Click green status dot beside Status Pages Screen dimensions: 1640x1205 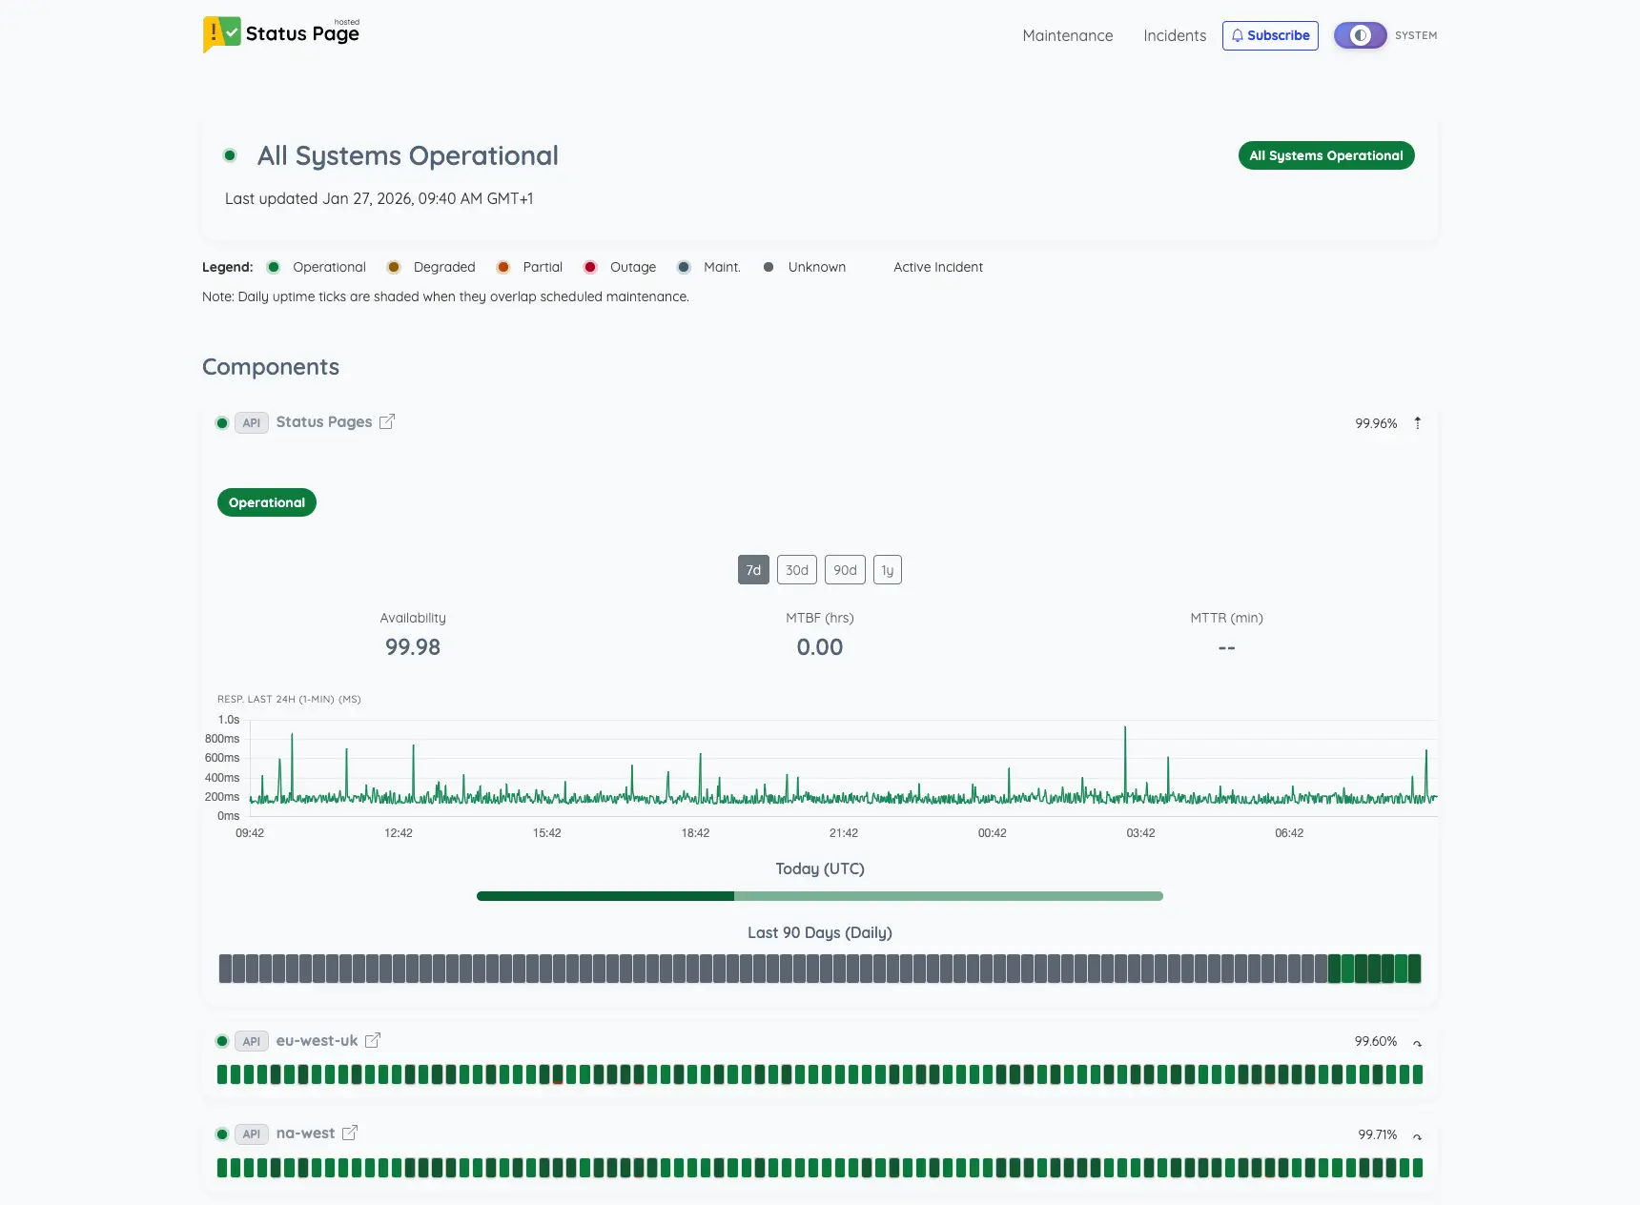pyautogui.click(x=222, y=423)
